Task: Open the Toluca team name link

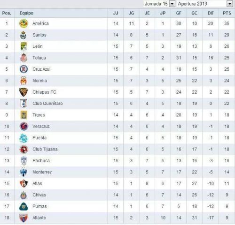Action: pyautogui.click(x=39, y=58)
